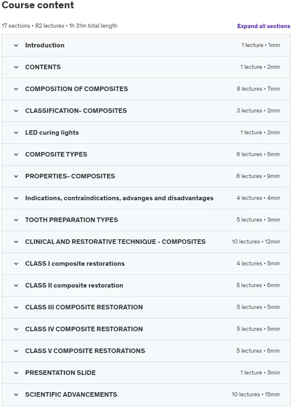Image resolution: width=292 pixels, height=407 pixels.
Task: Select CLASS II composite restoration title
Action: (x=74, y=285)
